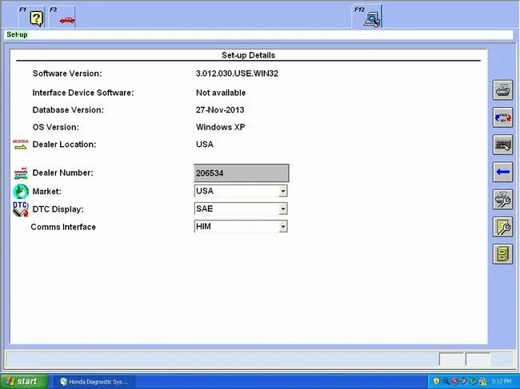The height and width of the screenshot is (389, 520).
Task: Open the DTC Display SAE dropdown arrow
Action: click(x=283, y=209)
